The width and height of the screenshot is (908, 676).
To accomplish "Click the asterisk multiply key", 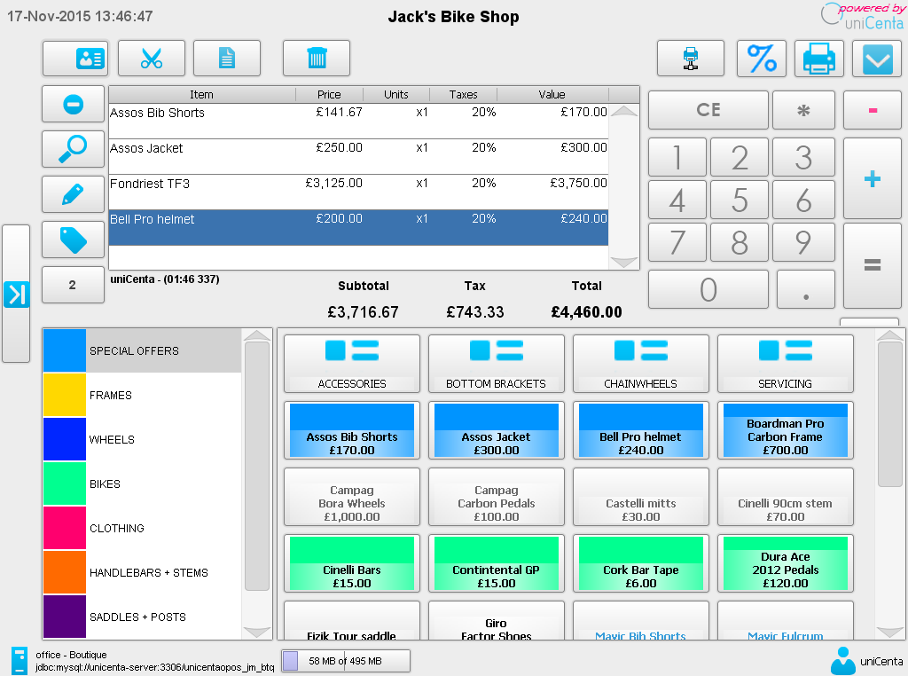I will pyautogui.click(x=803, y=109).
